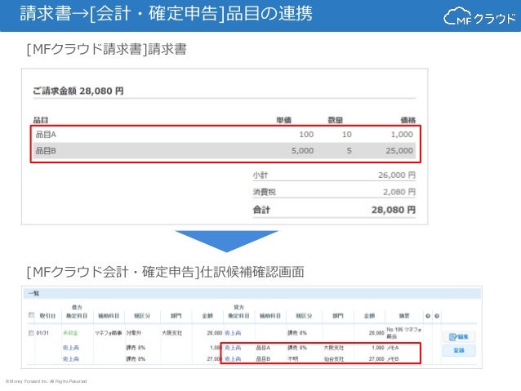Click the 摘要 column header
This screenshot has height=391, width=521.
(x=404, y=316)
